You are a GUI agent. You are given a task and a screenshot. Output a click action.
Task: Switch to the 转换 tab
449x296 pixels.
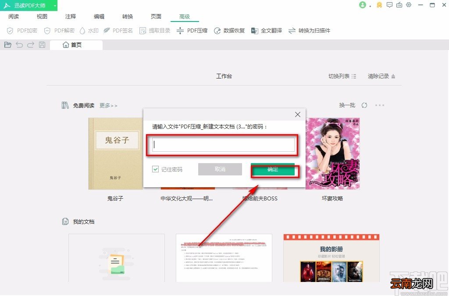pos(128,17)
